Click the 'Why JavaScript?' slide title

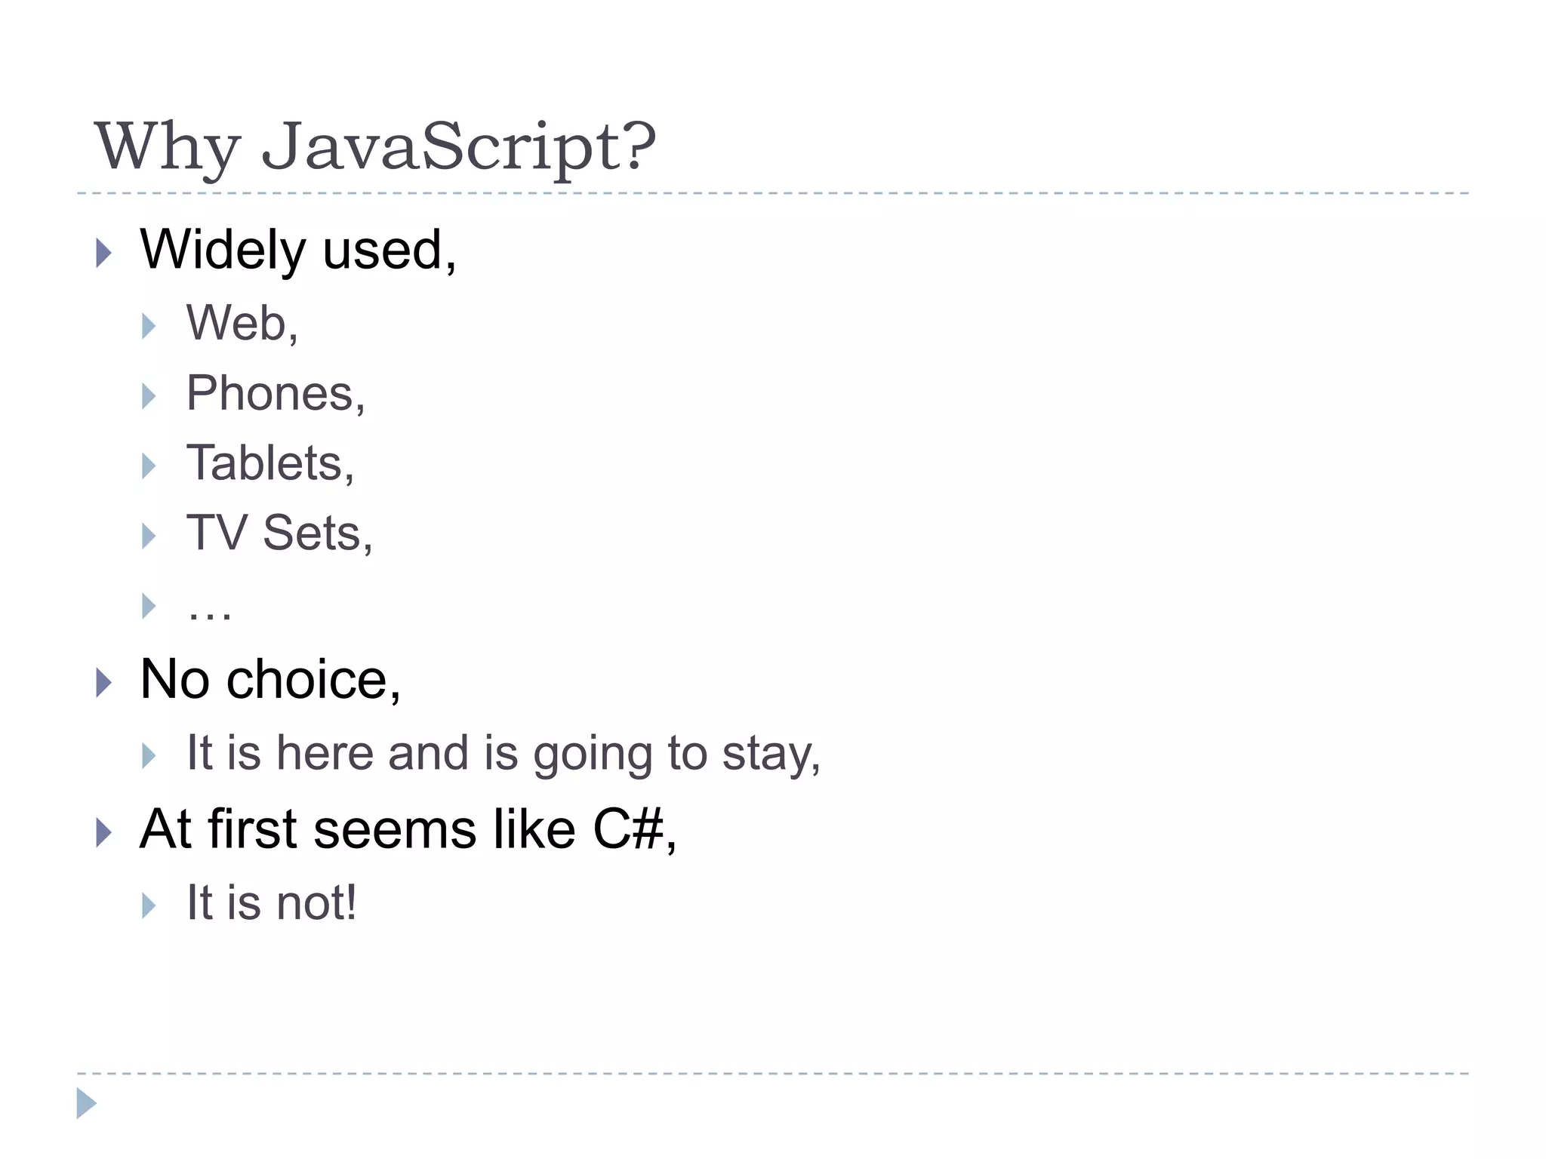(375, 147)
